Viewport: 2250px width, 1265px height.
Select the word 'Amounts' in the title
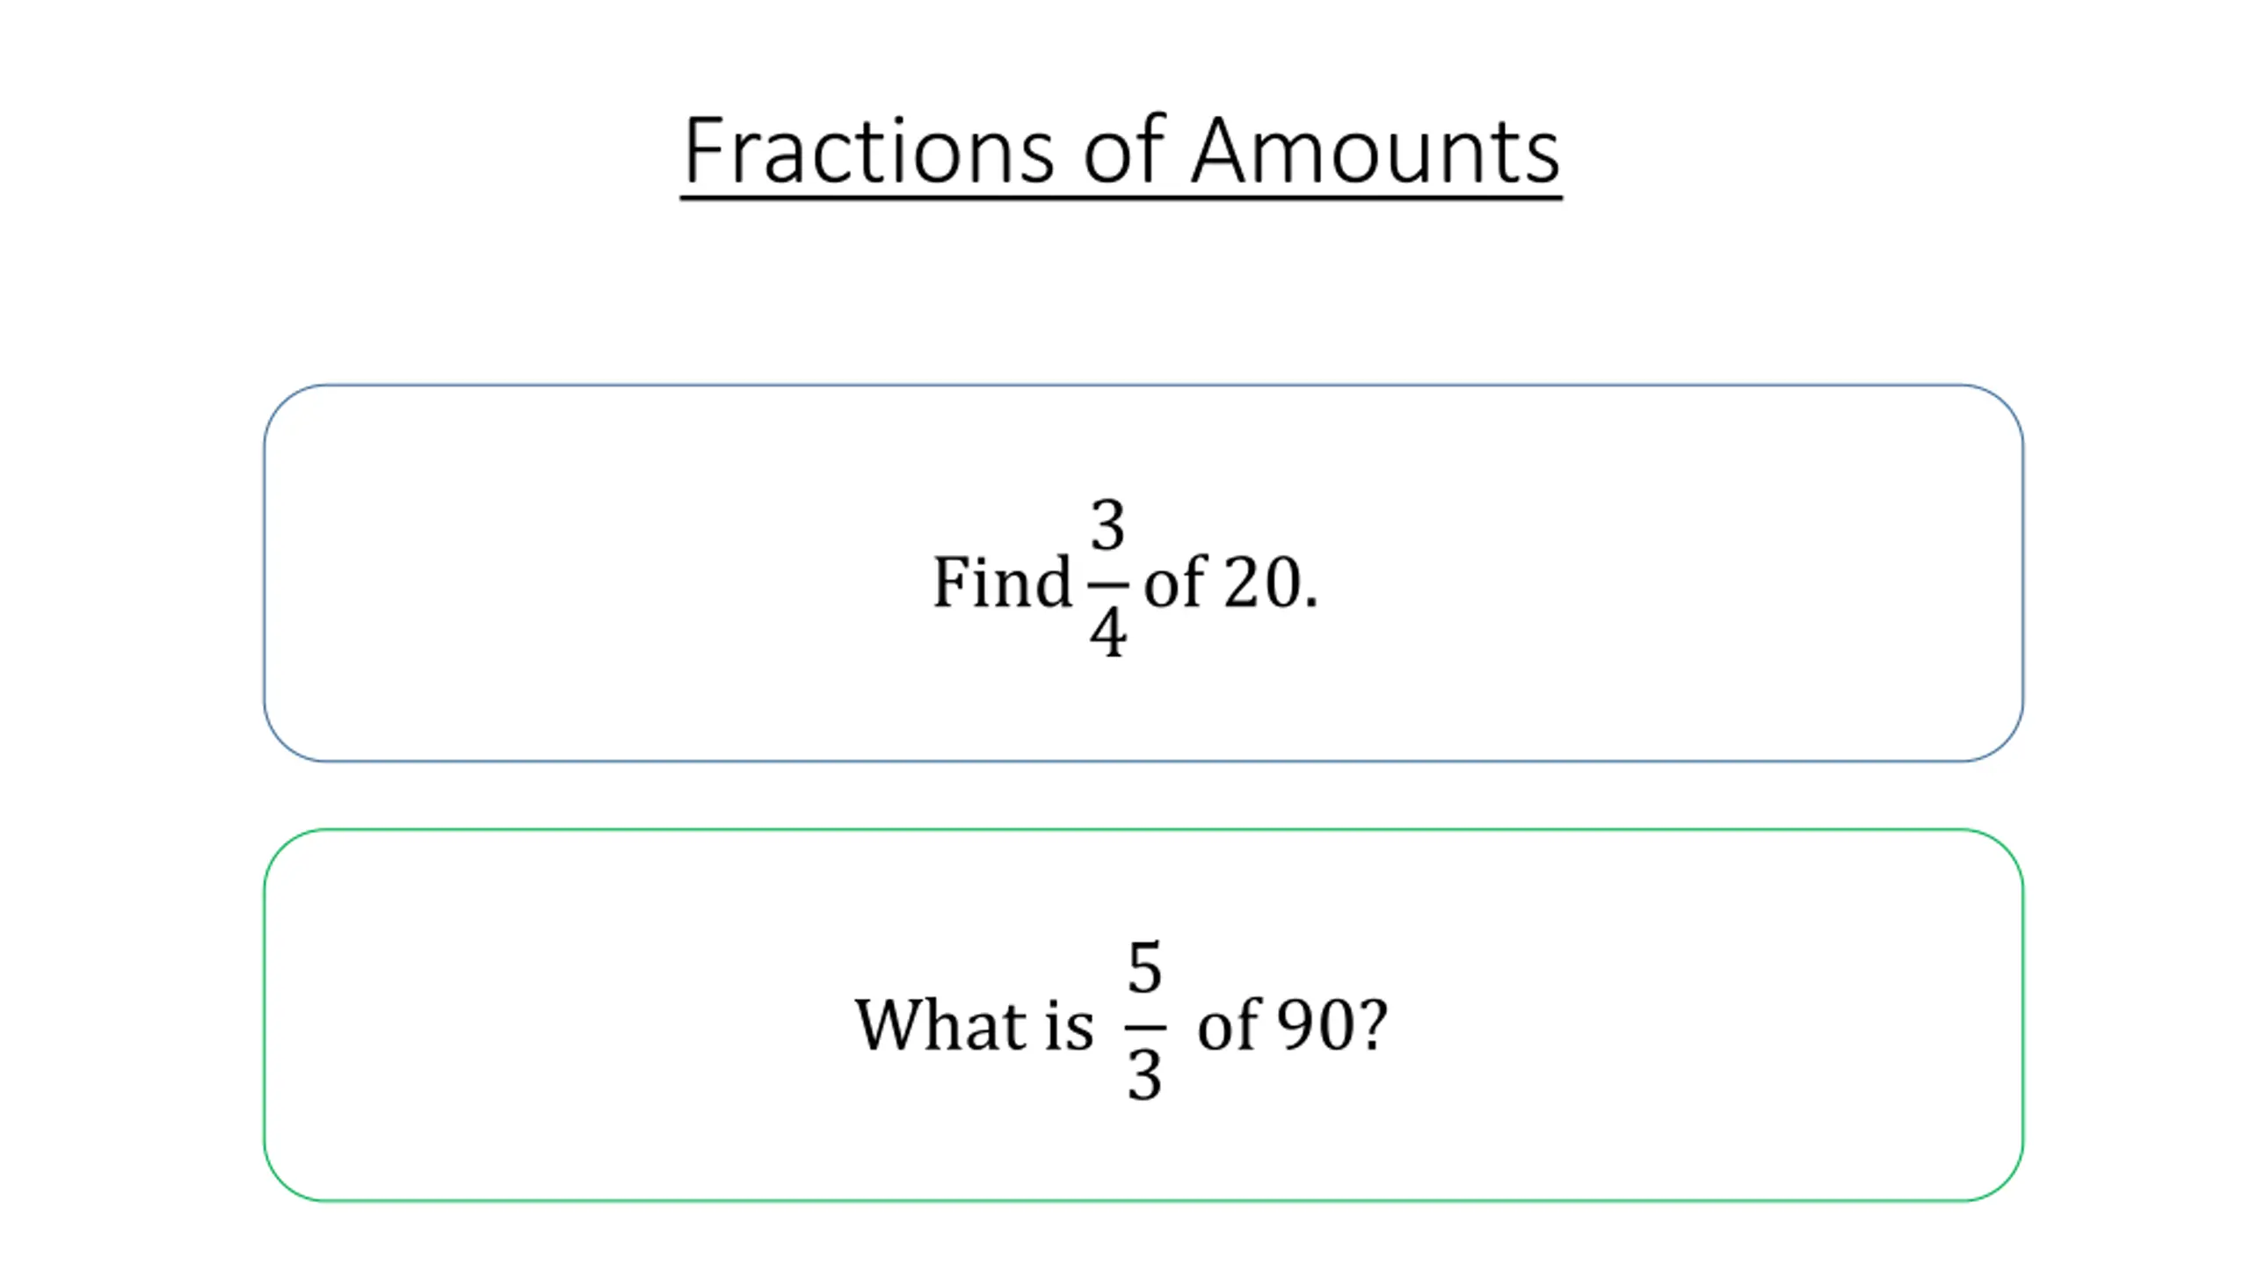click(1375, 151)
